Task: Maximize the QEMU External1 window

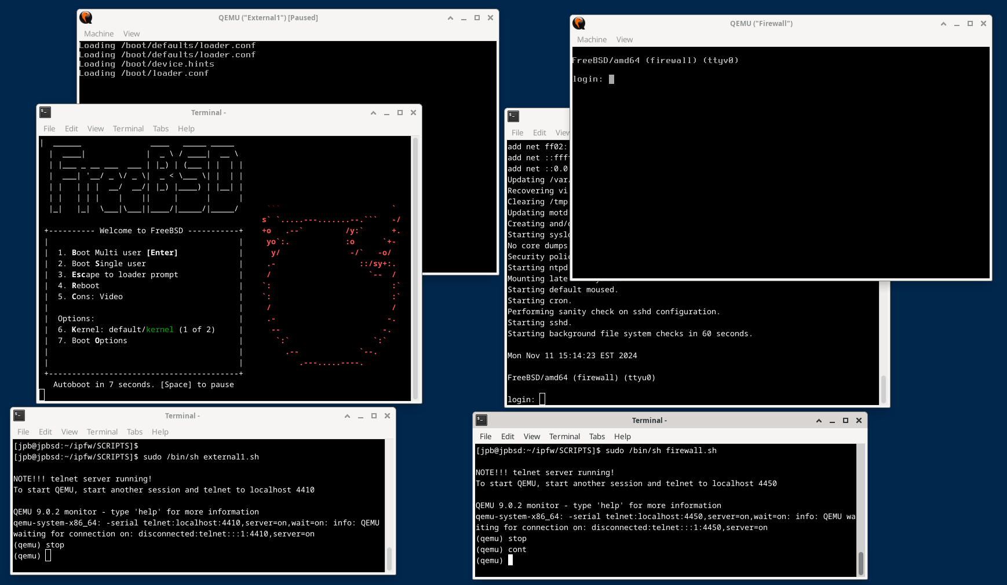Action: tap(477, 18)
